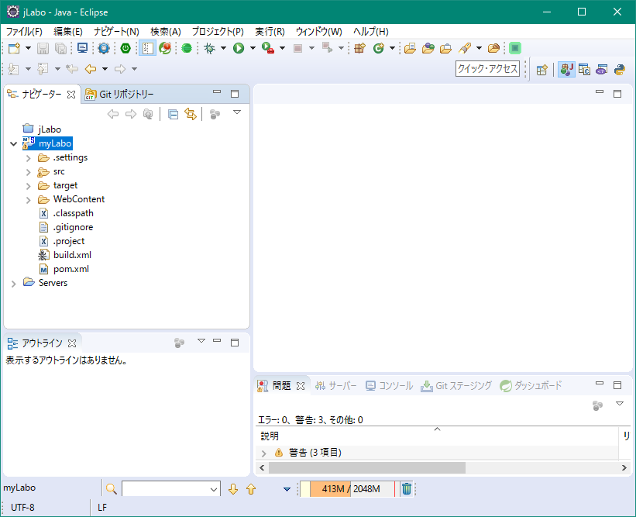Viewport: 636px width, 517px height.
Task: Expand the Servers project node
Action: coord(13,284)
